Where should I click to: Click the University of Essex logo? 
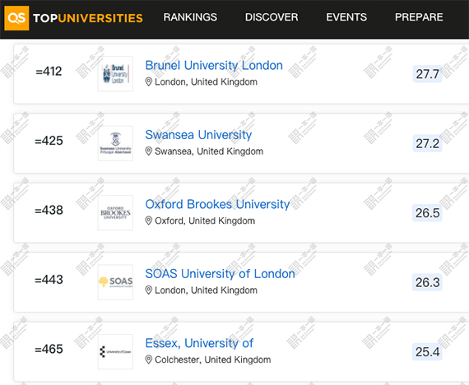pyautogui.click(x=115, y=351)
